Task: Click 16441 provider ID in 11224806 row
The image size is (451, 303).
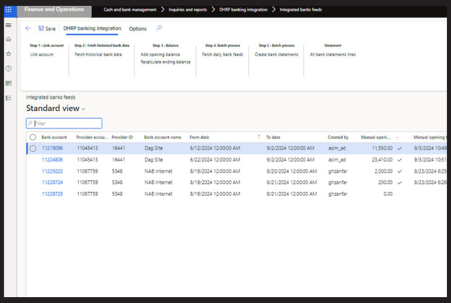Action: (x=119, y=160)
